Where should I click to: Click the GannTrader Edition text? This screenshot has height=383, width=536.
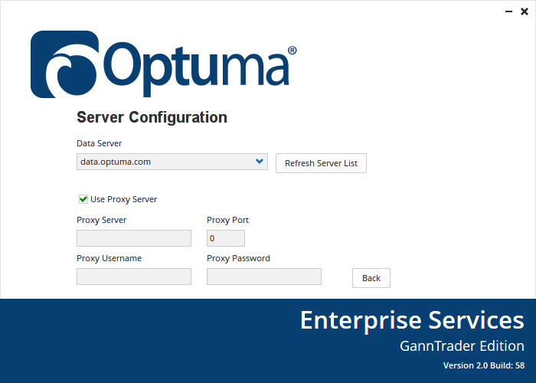tap(462, 346)
